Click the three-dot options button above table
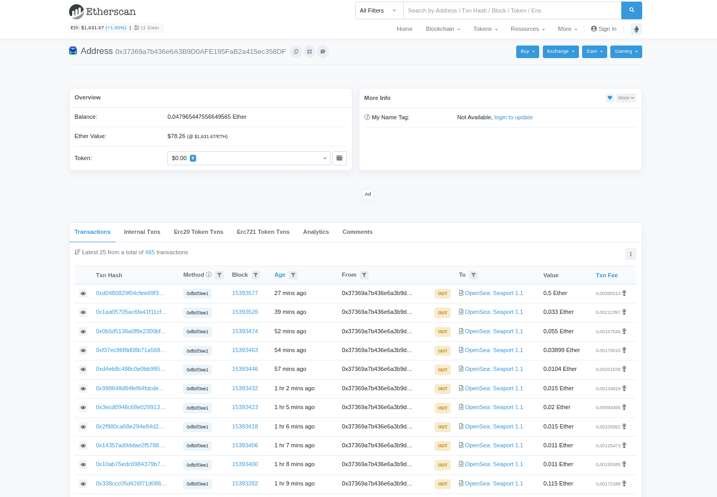The width and height of the screenshot is (717, 497). 631,254
